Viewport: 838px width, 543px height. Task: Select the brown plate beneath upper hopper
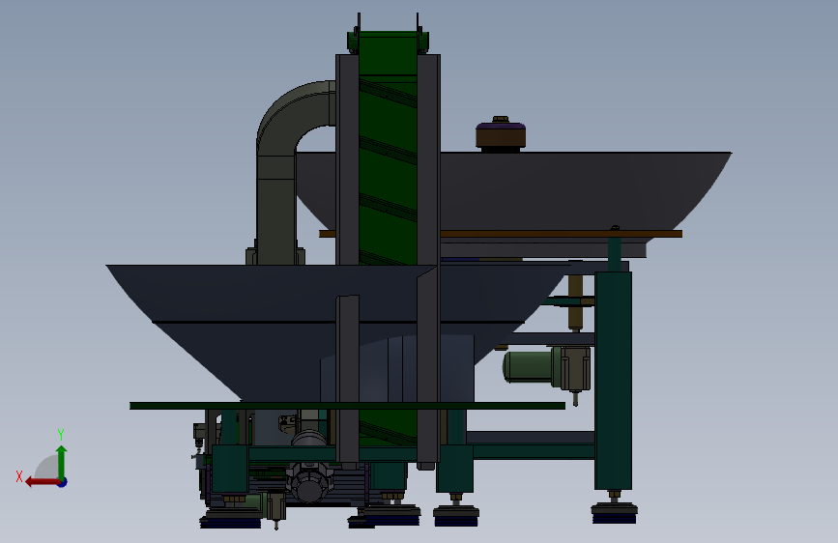pos(562,234)
